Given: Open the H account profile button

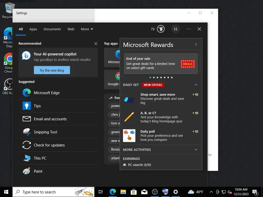Looking at the screenshot, I should [x=175, y=29].
